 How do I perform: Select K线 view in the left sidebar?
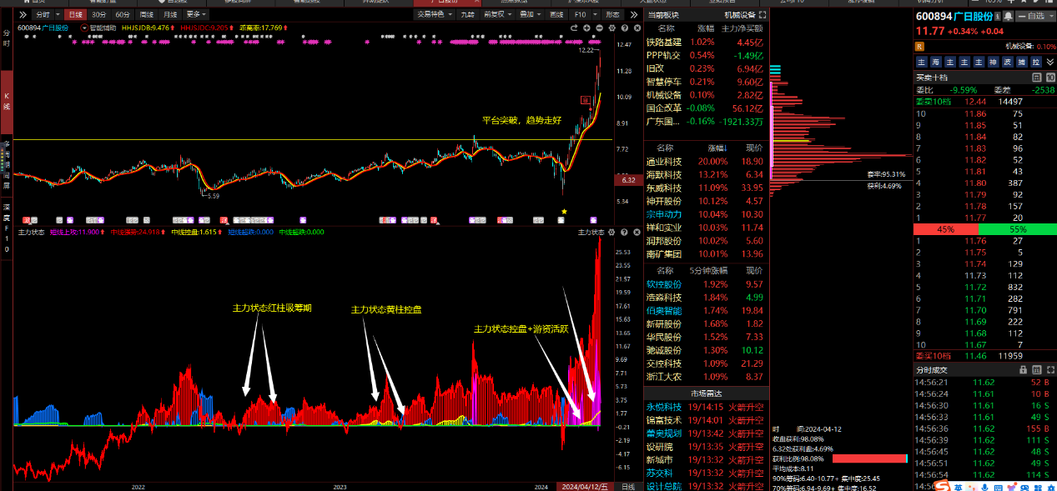(7, 102)
